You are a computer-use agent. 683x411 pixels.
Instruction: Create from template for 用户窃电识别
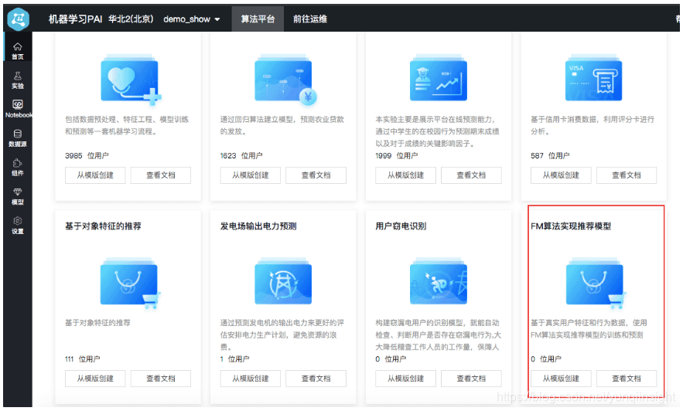[x=405, y=379]
